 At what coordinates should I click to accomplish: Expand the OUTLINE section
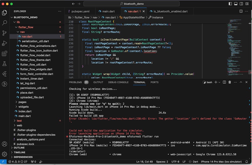19,148
